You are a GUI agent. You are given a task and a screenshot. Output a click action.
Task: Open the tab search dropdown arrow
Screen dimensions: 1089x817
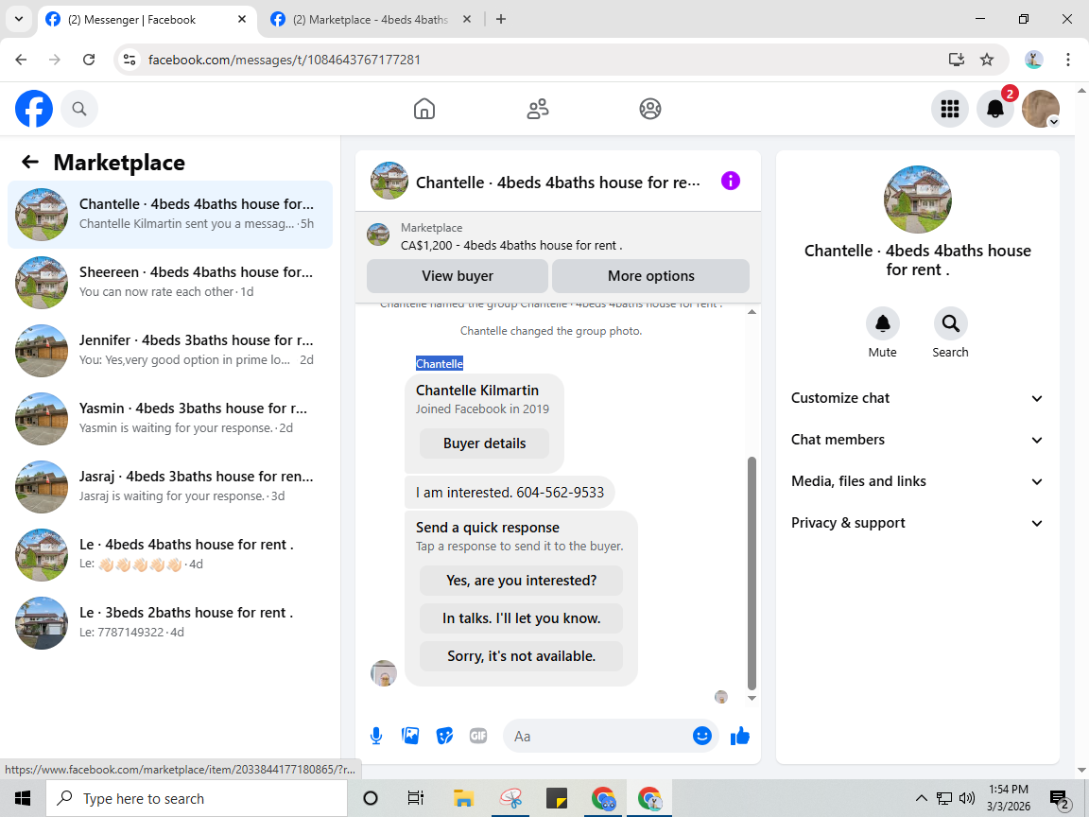coord(19,20)
